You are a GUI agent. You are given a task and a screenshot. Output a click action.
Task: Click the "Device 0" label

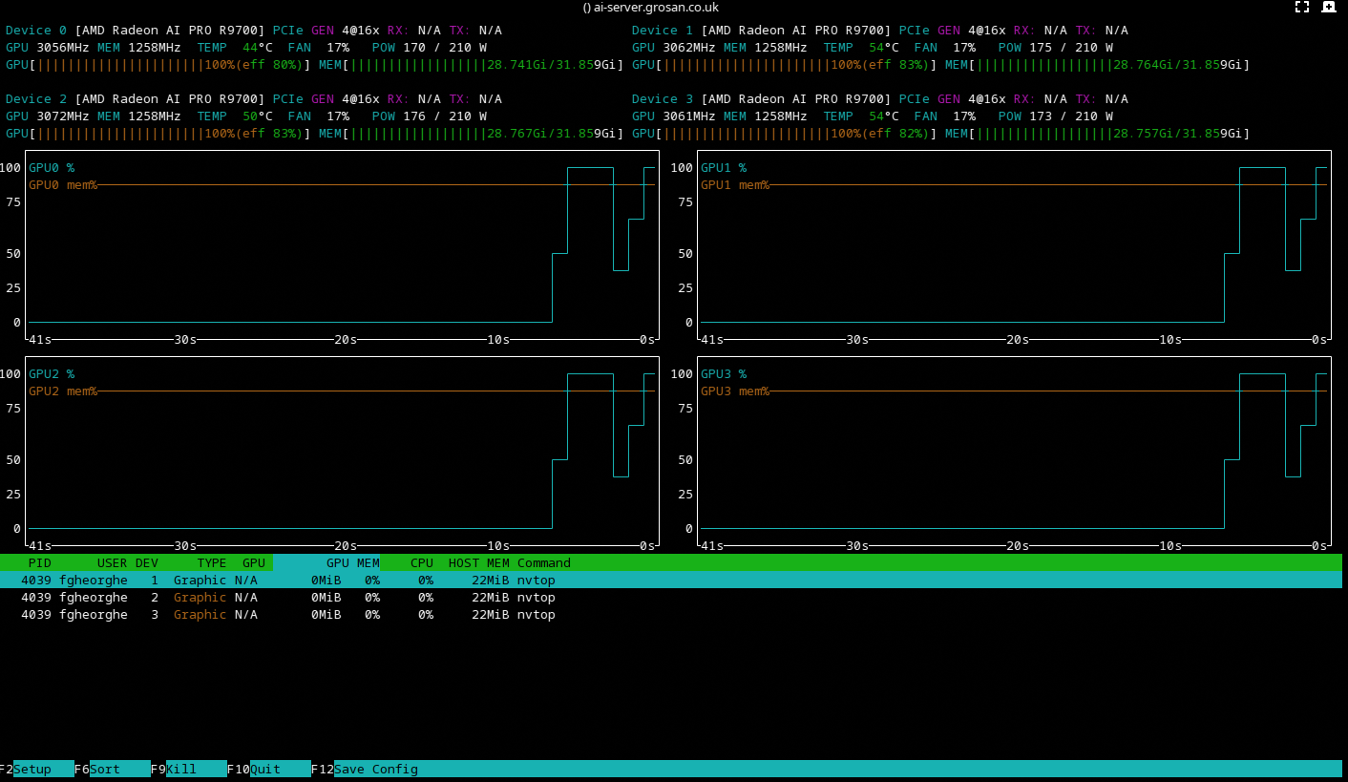click(x=36, y=31)
